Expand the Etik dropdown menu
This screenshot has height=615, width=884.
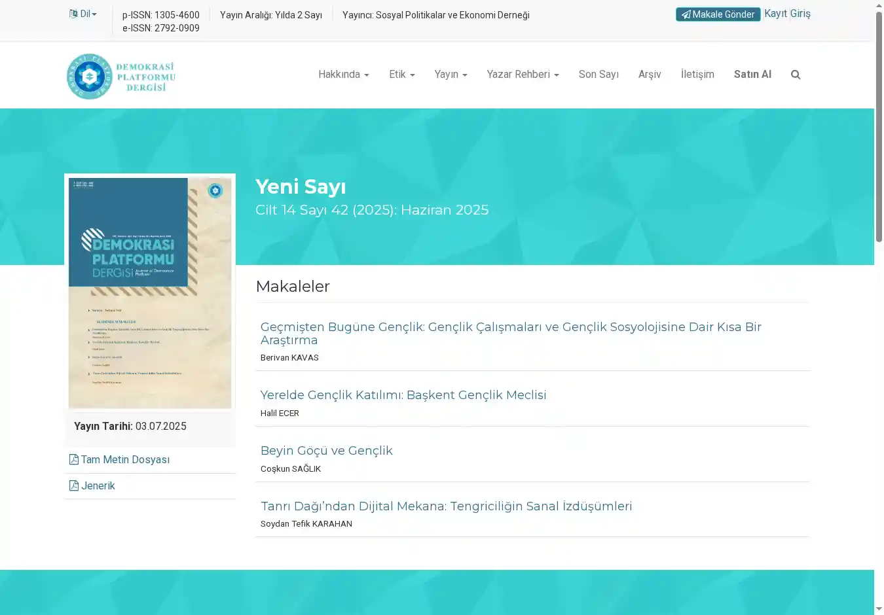pos(401,75)
